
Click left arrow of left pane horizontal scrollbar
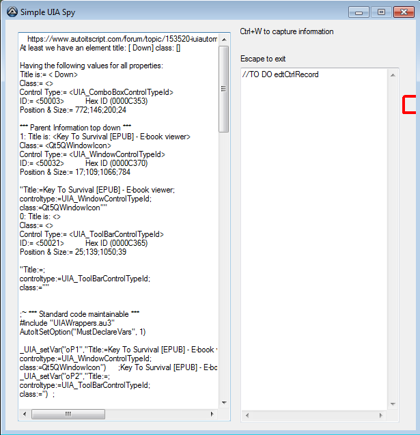click(x=25, y=415)
